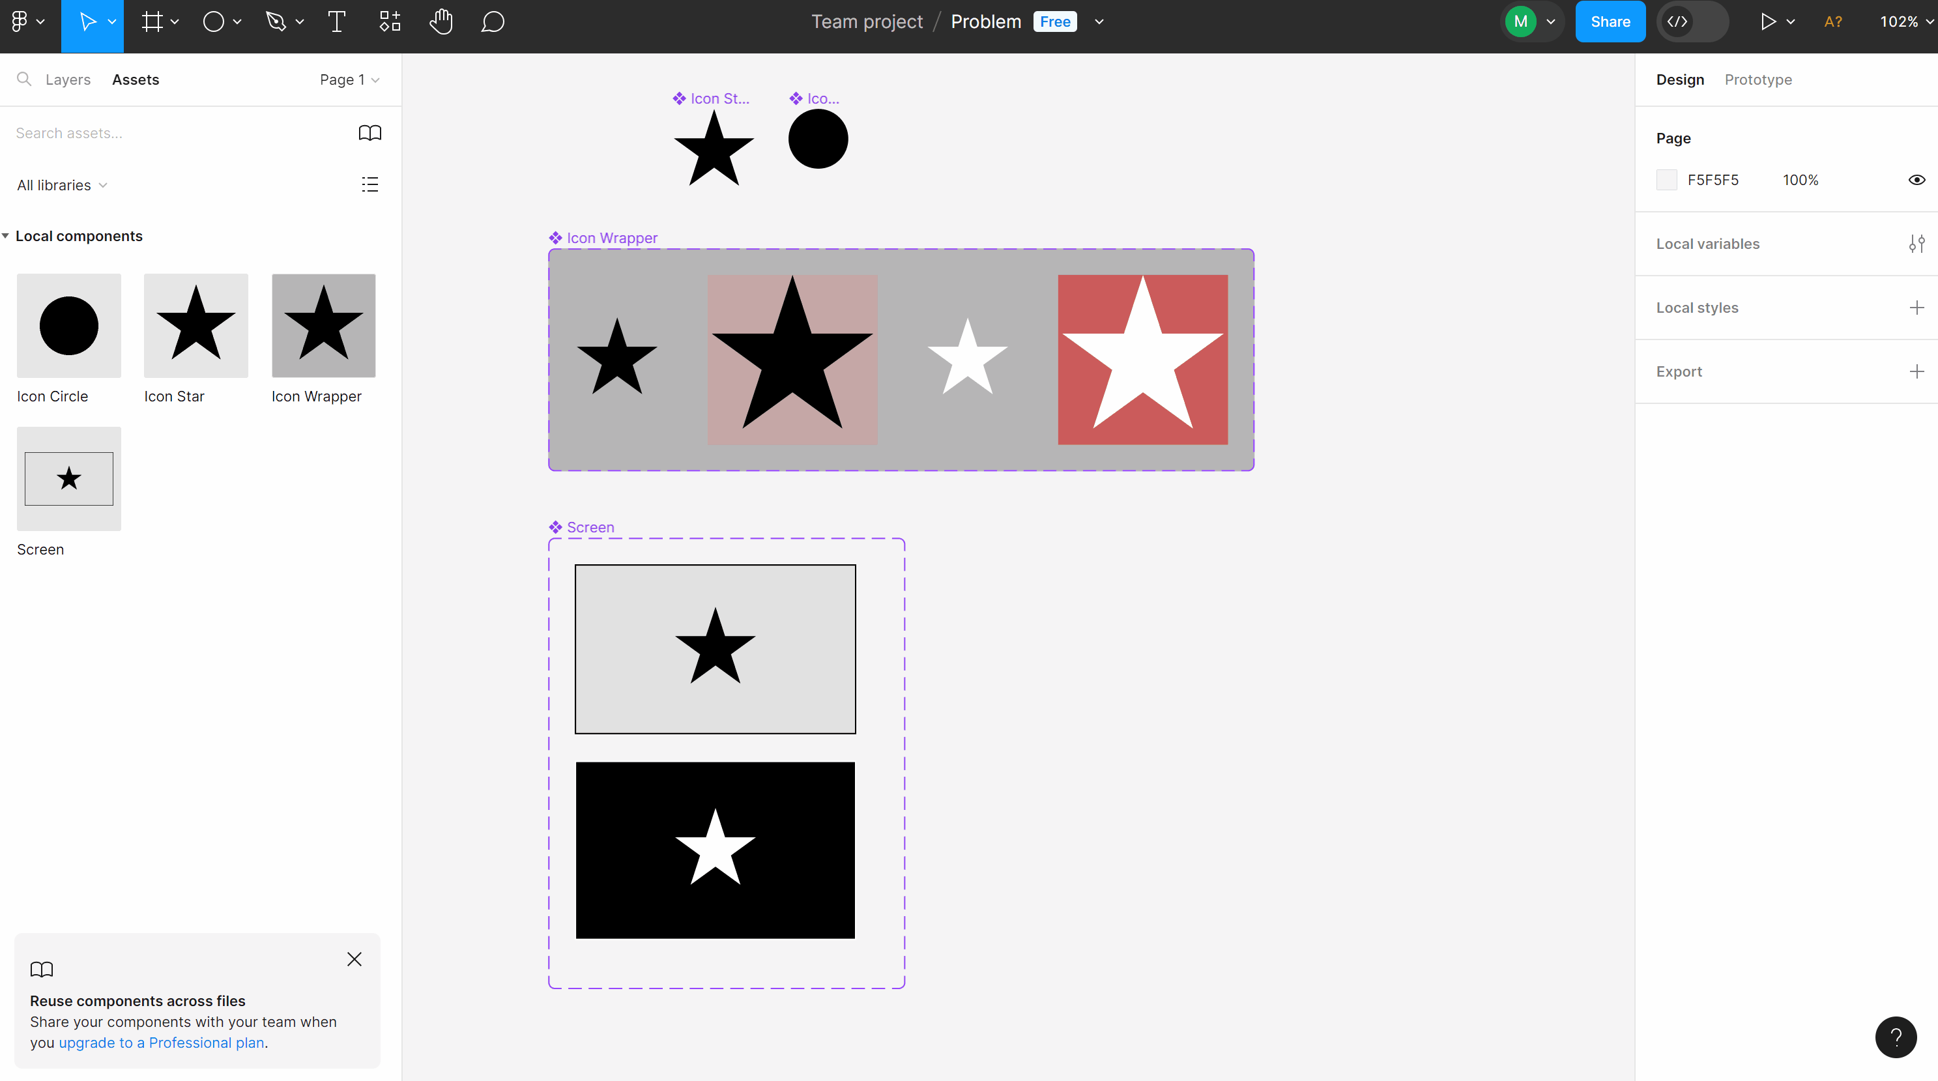The width and height of the screenshot is (1938, 1081).
Task: Click the F5F5F5 hex value
Action: 1713,180
